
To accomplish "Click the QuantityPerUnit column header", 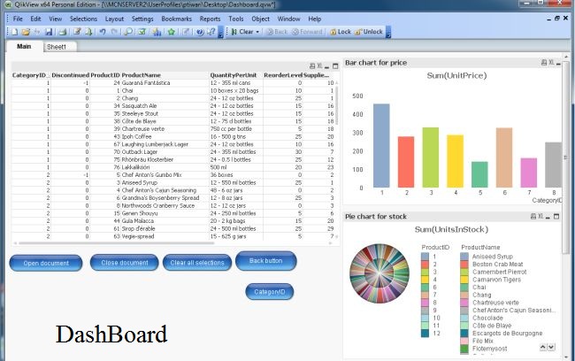I will pos(234,75).
